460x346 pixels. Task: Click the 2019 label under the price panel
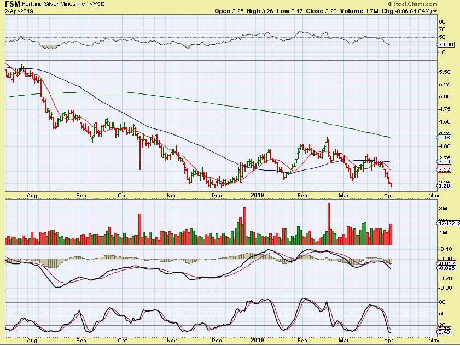click(257, 195)
